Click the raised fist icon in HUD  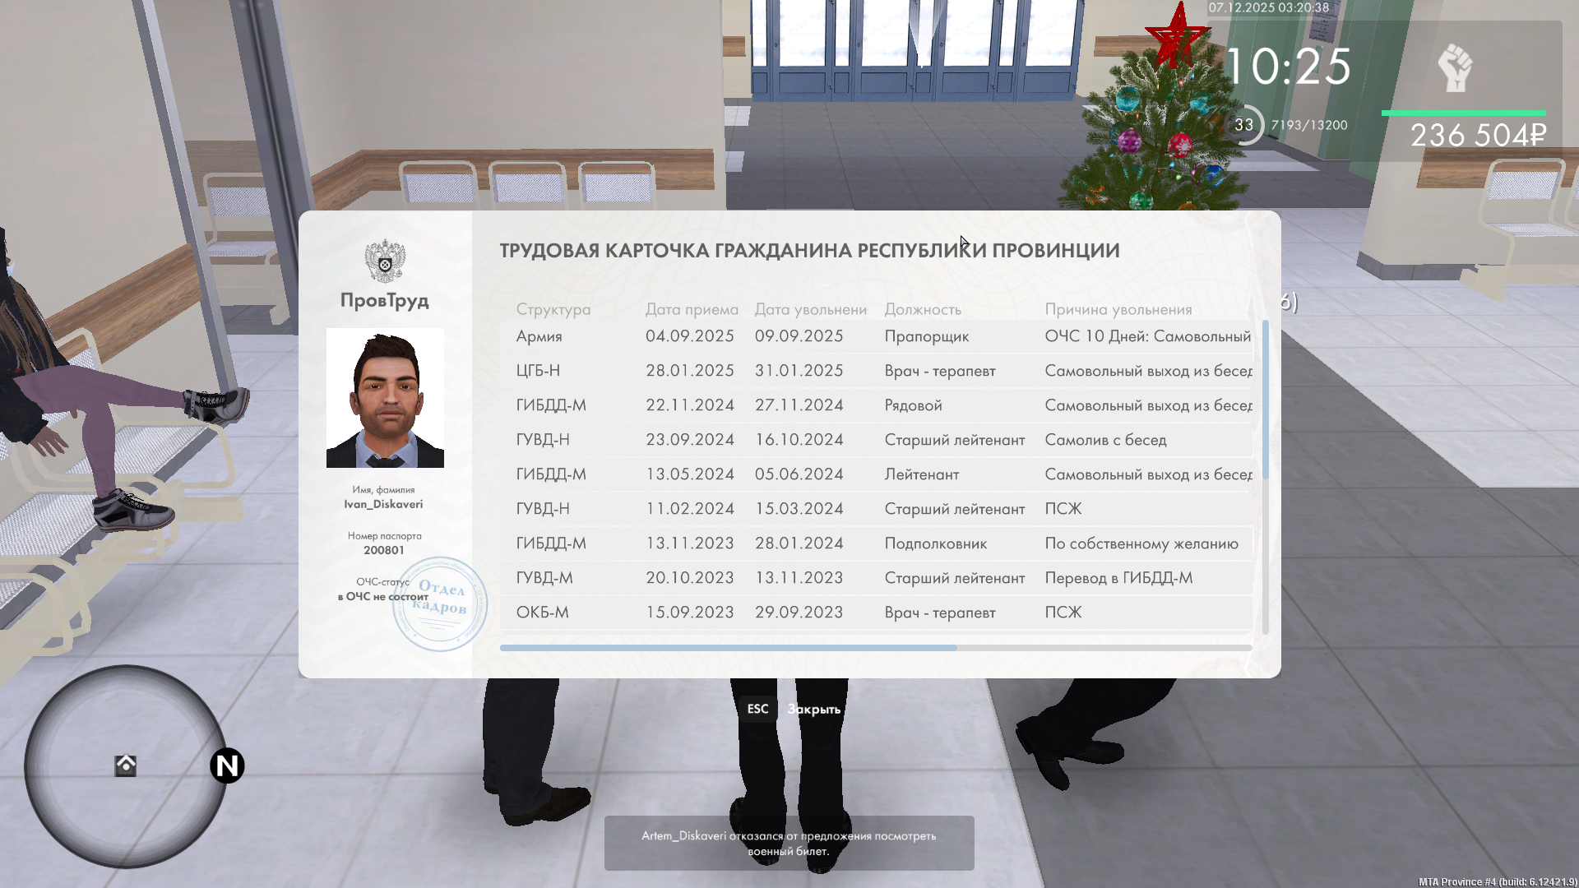point(1455,67)
